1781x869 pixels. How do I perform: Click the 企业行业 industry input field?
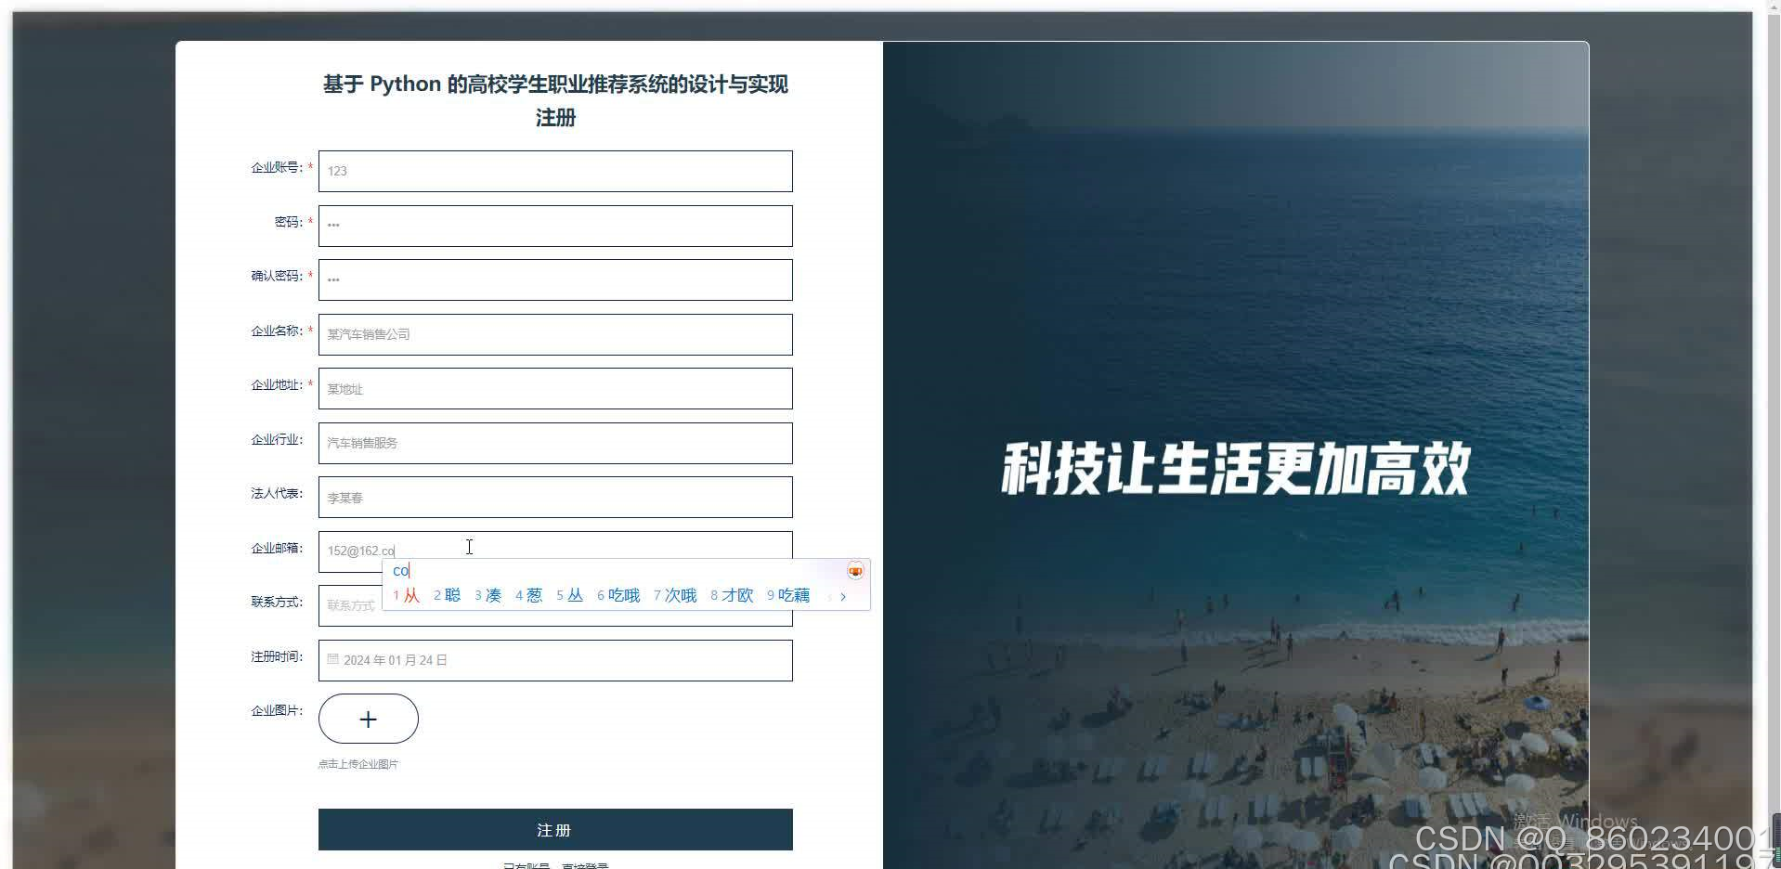click(x=554, y=443)
